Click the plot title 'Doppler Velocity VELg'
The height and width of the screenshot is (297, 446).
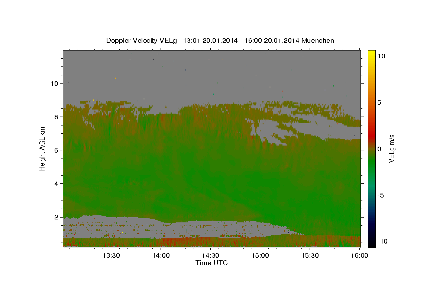[x=142, y=40]
